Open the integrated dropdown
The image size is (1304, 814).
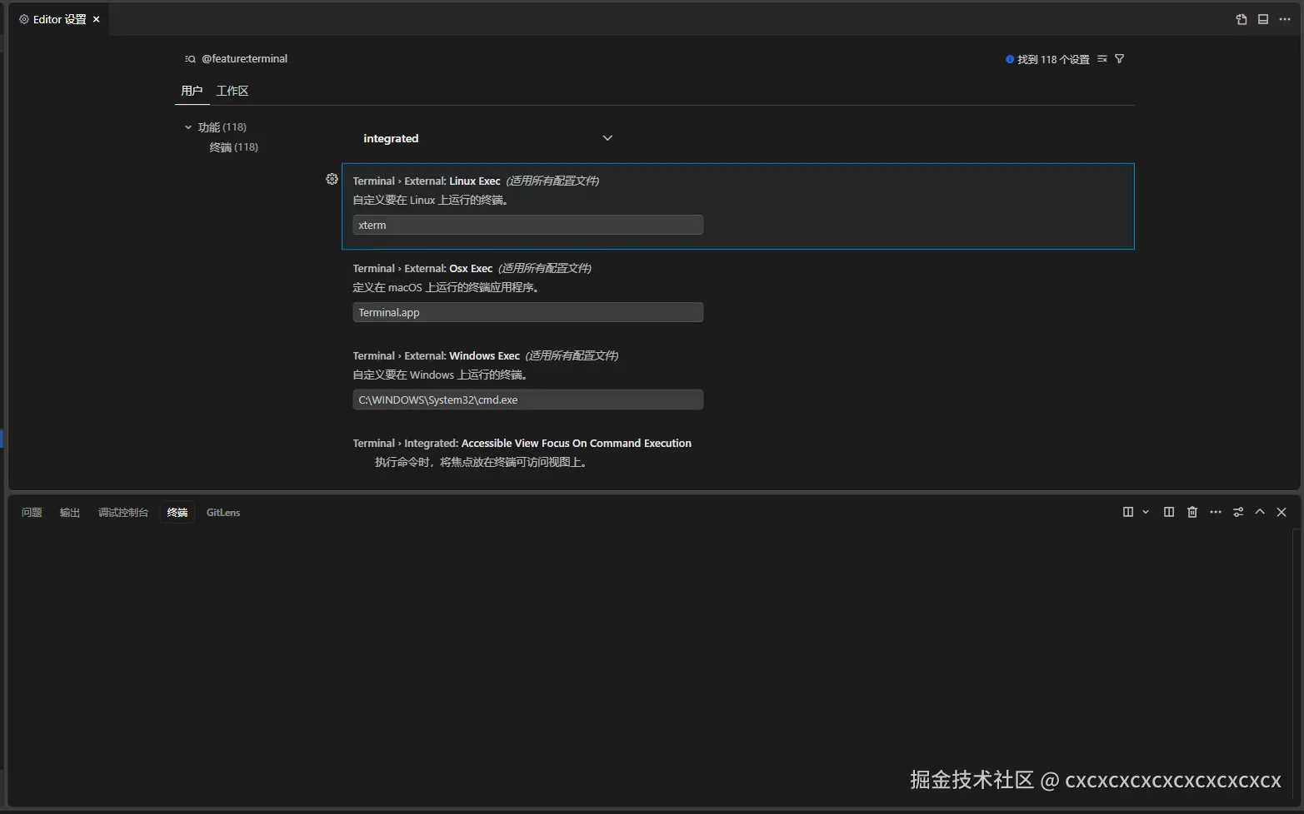487,138
